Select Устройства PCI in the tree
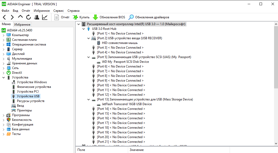This screenshot has width=278, height=153. pos(28,92)
